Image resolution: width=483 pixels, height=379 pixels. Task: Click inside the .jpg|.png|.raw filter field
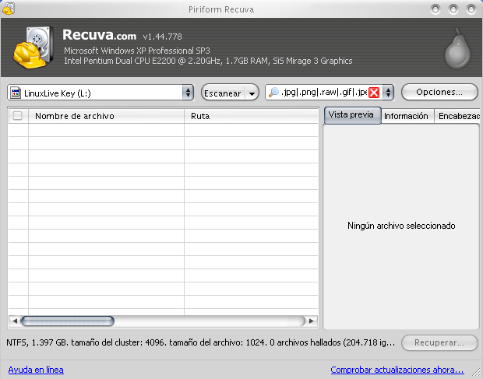(324, 92)
